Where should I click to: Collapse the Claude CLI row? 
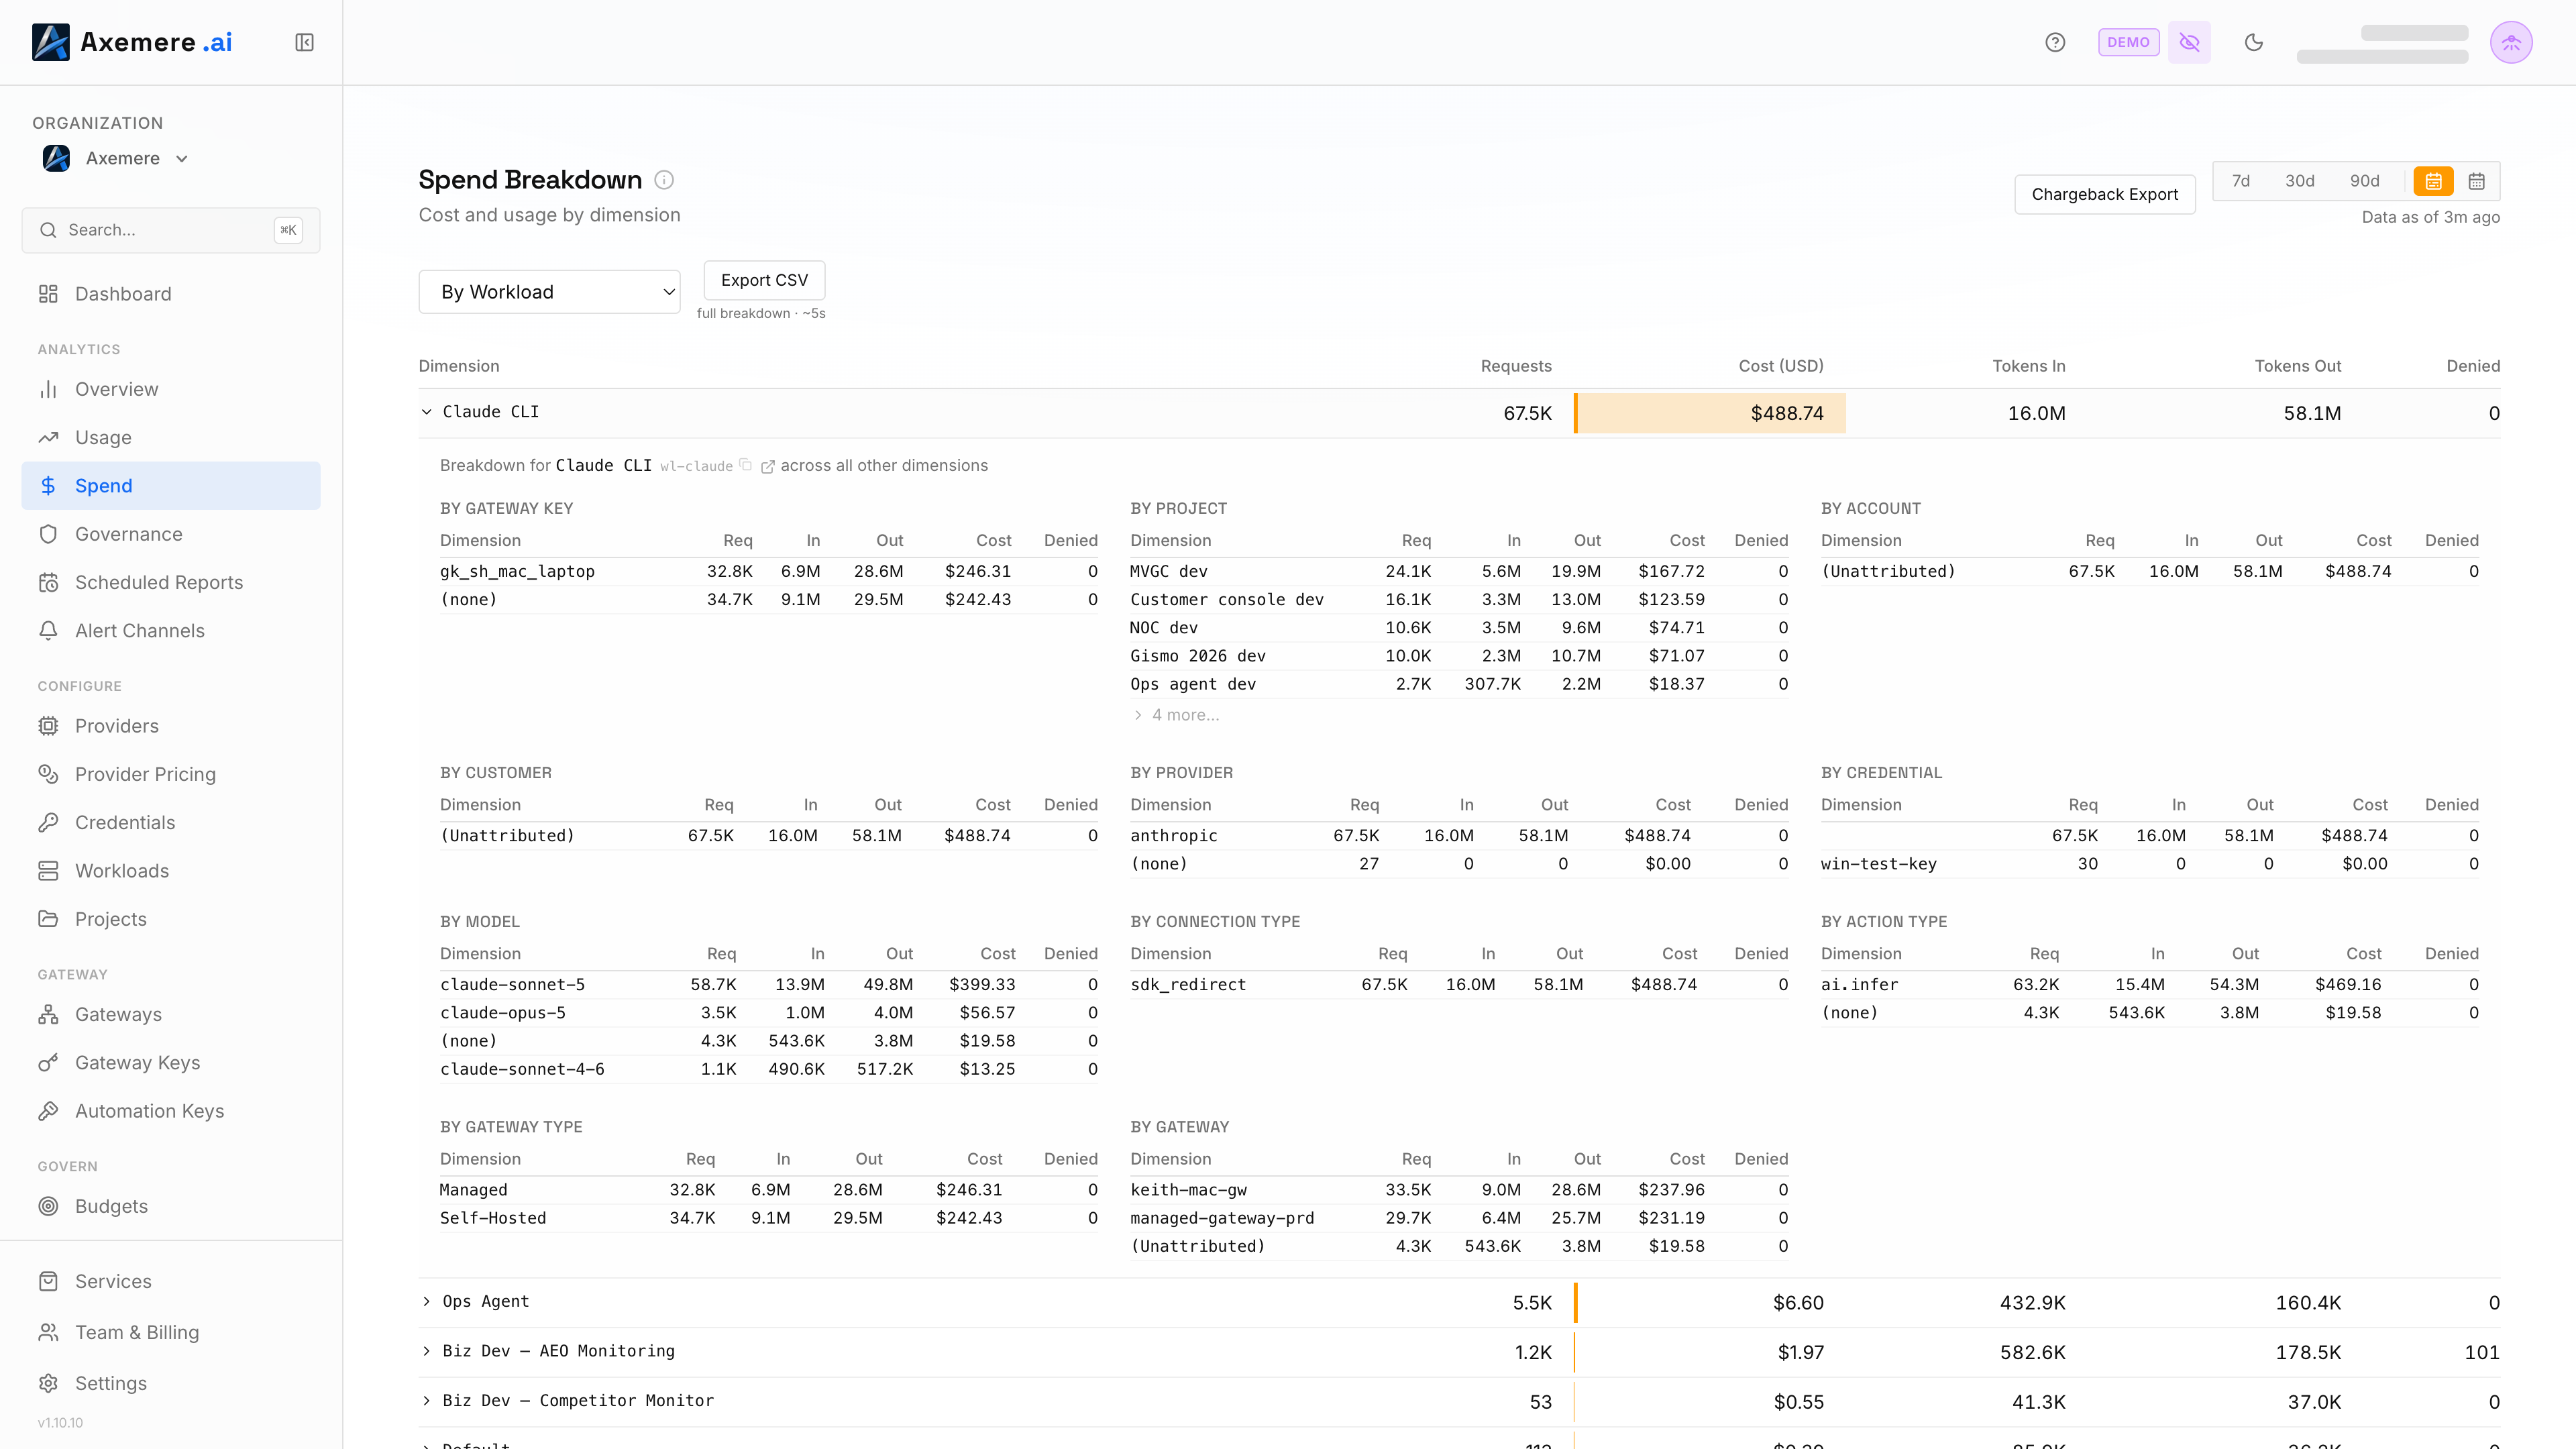tap(426, 412)
